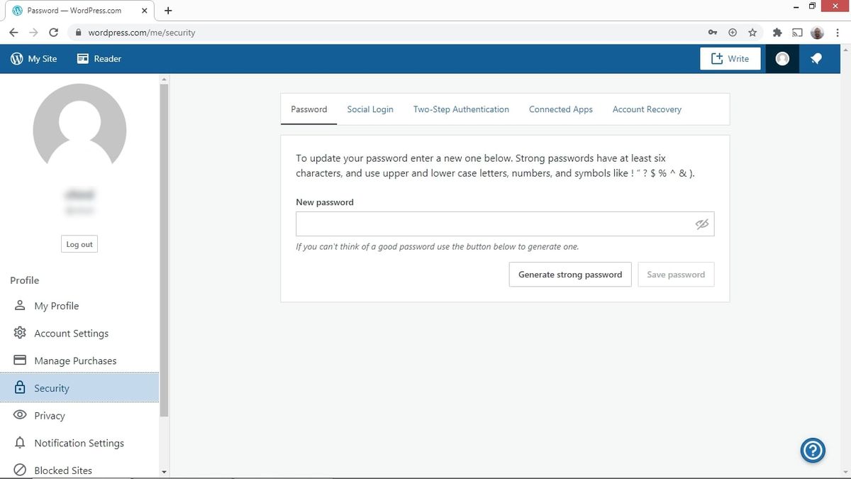This screenshot has width=851, height=479.
Task: Select the Social Login tab
Action: [369, 109]
